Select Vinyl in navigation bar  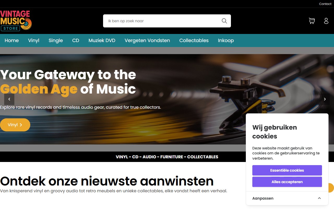pos(34,40)
